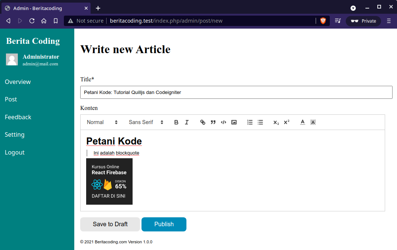Apply an ordered list with the numbered list icon
Screen dimensions: 397x250
tap(250, 122)
